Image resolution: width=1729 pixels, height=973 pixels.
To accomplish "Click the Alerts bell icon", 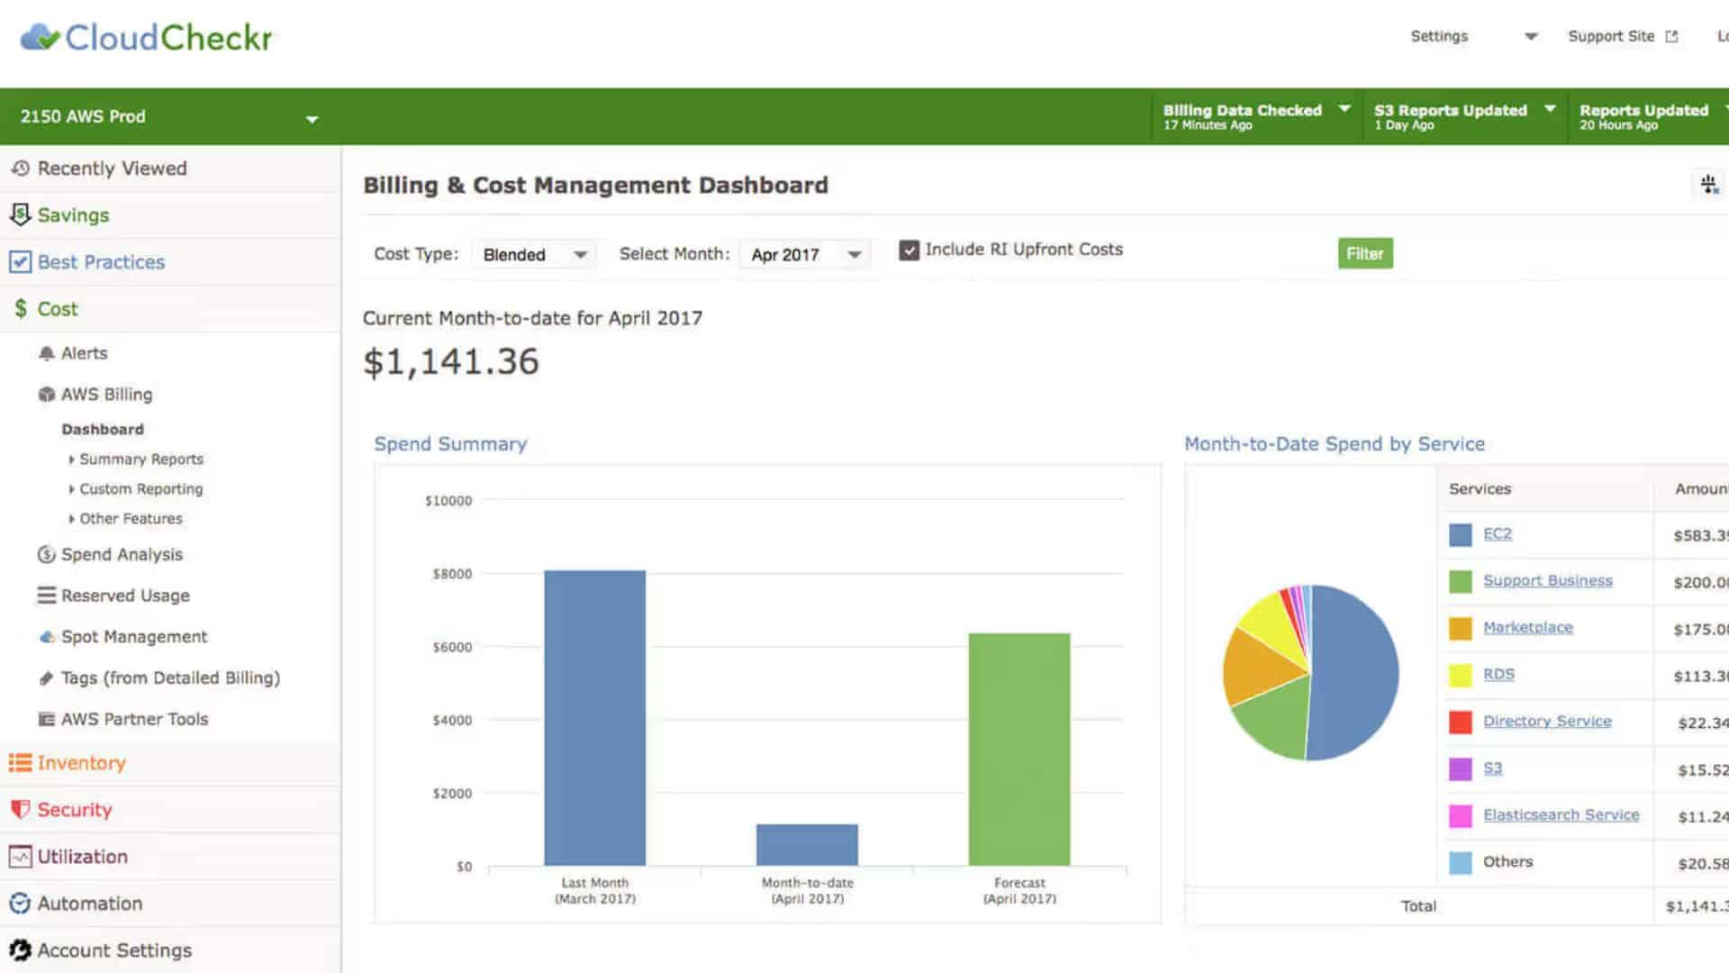I will 47,353.
